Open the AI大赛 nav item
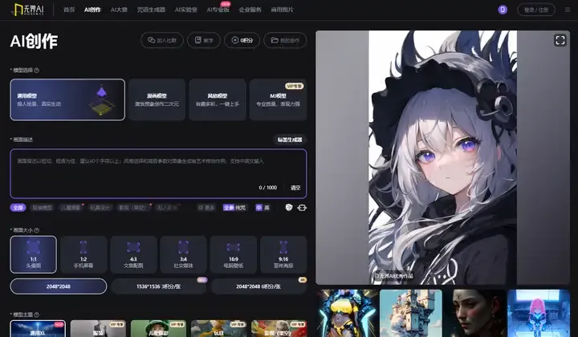The height and width of the screenshot is (337, 578). click(119, 10)
